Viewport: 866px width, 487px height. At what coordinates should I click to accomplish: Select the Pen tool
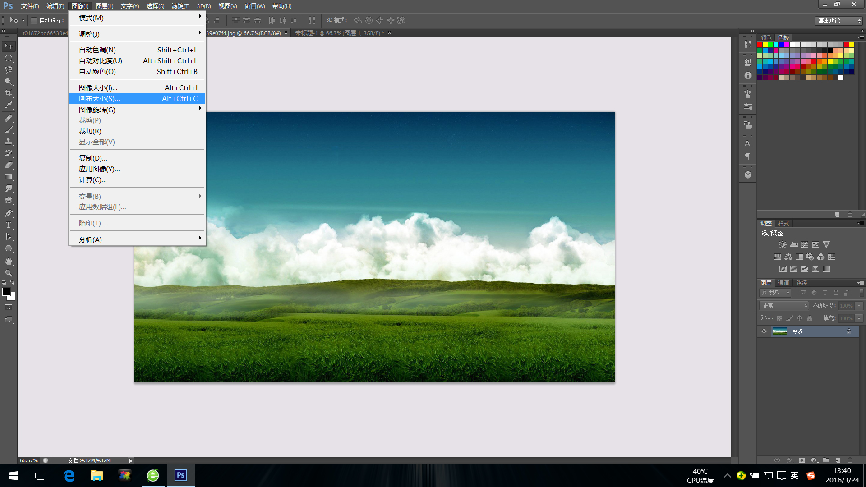click(9, 213)
